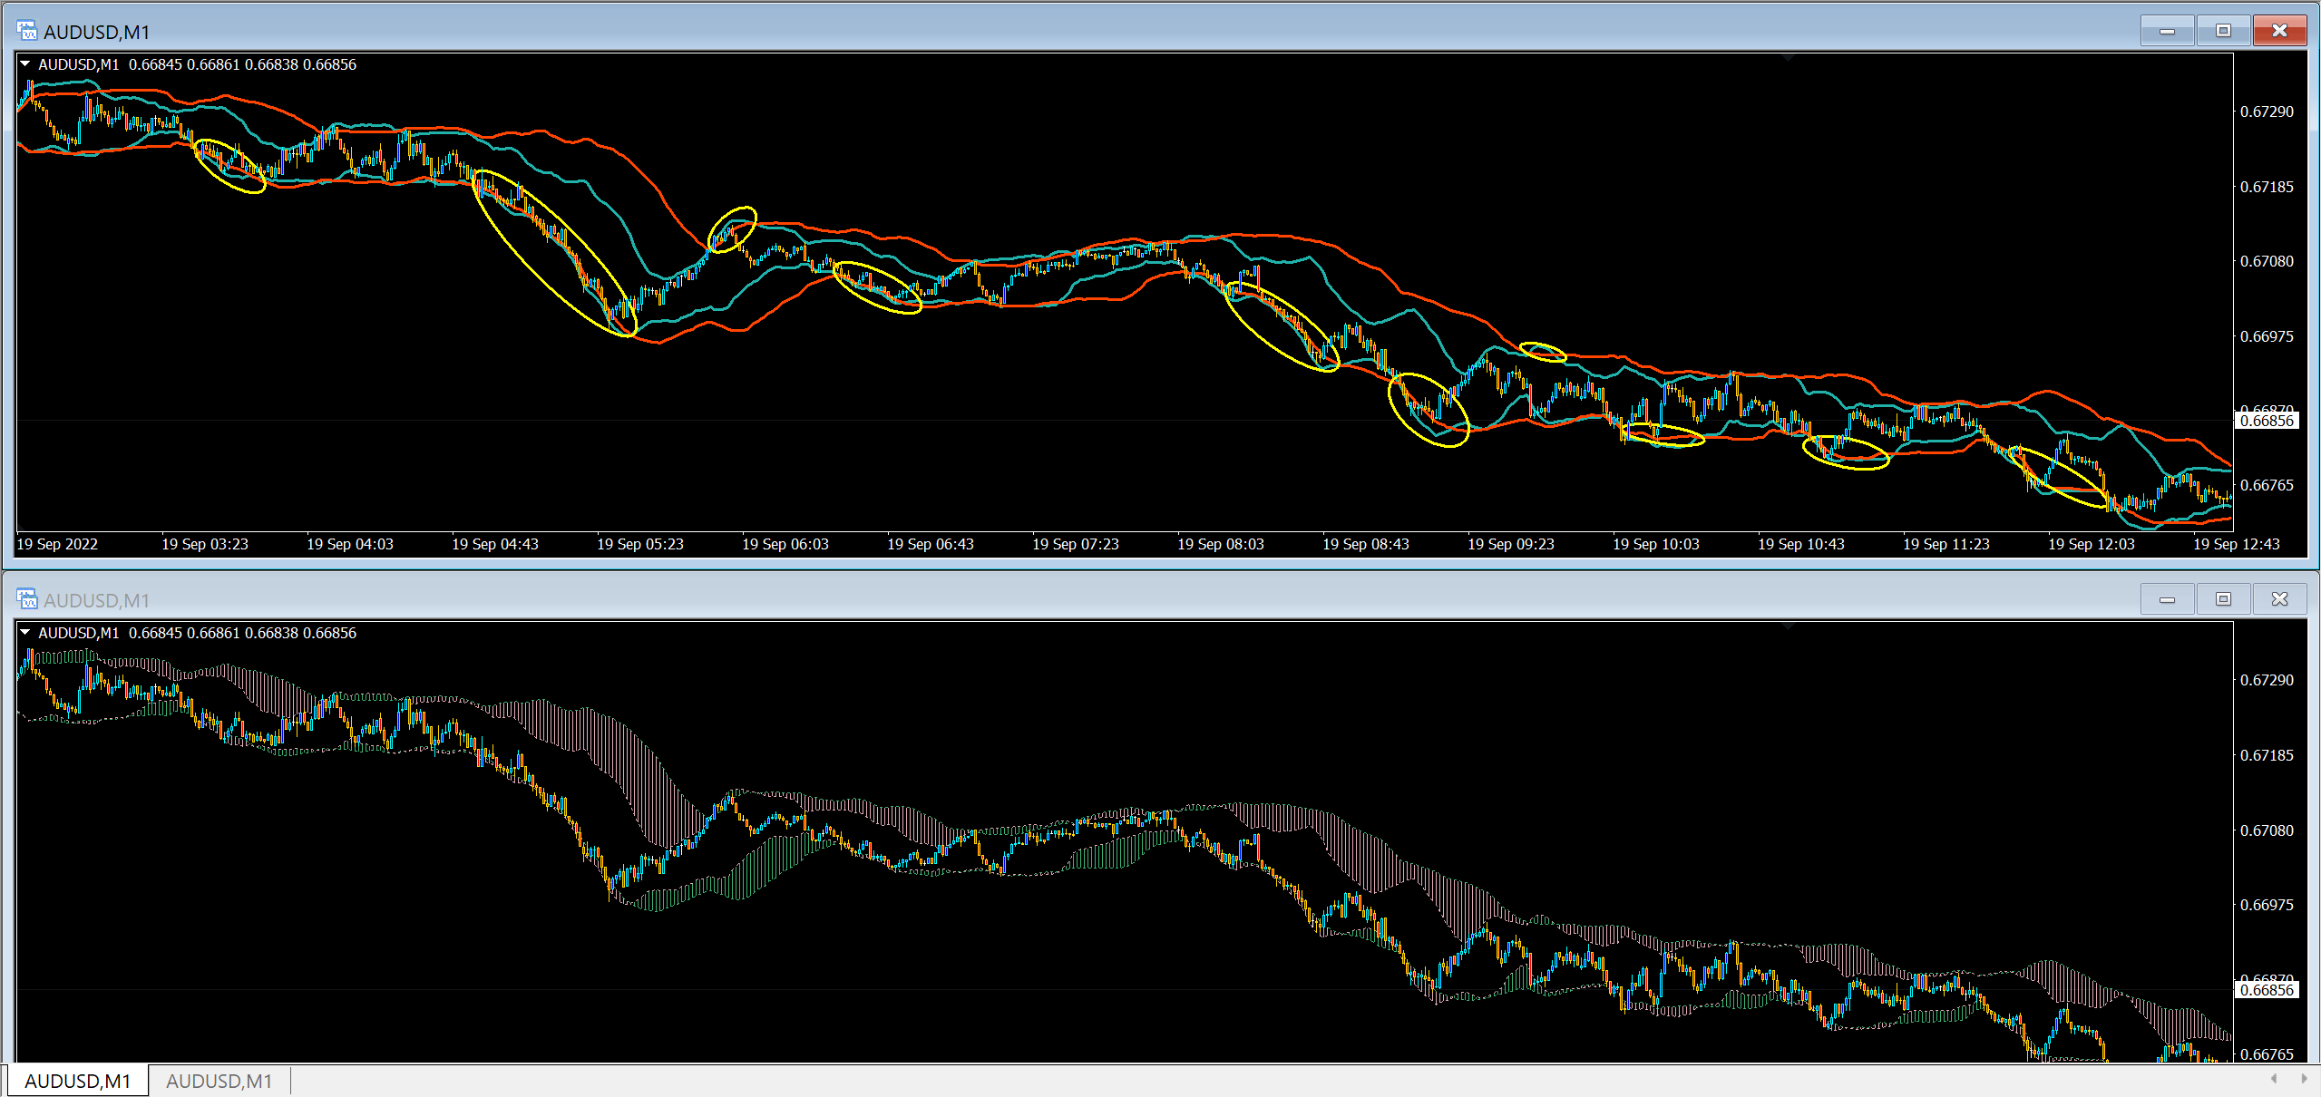Switch to the second inactive AUDUSD,M1 tab
The image size is (2321, 1097).
point(219,1081)
